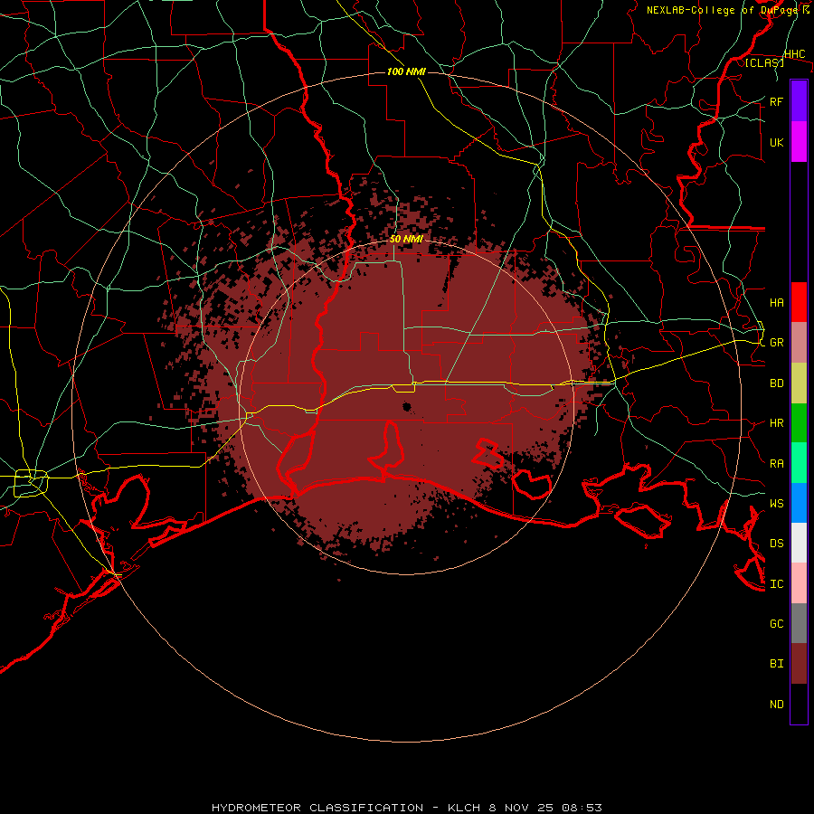Click the red HA legend color swatch
The height and width of the screenshot is (814, 814).
[799, 302]
